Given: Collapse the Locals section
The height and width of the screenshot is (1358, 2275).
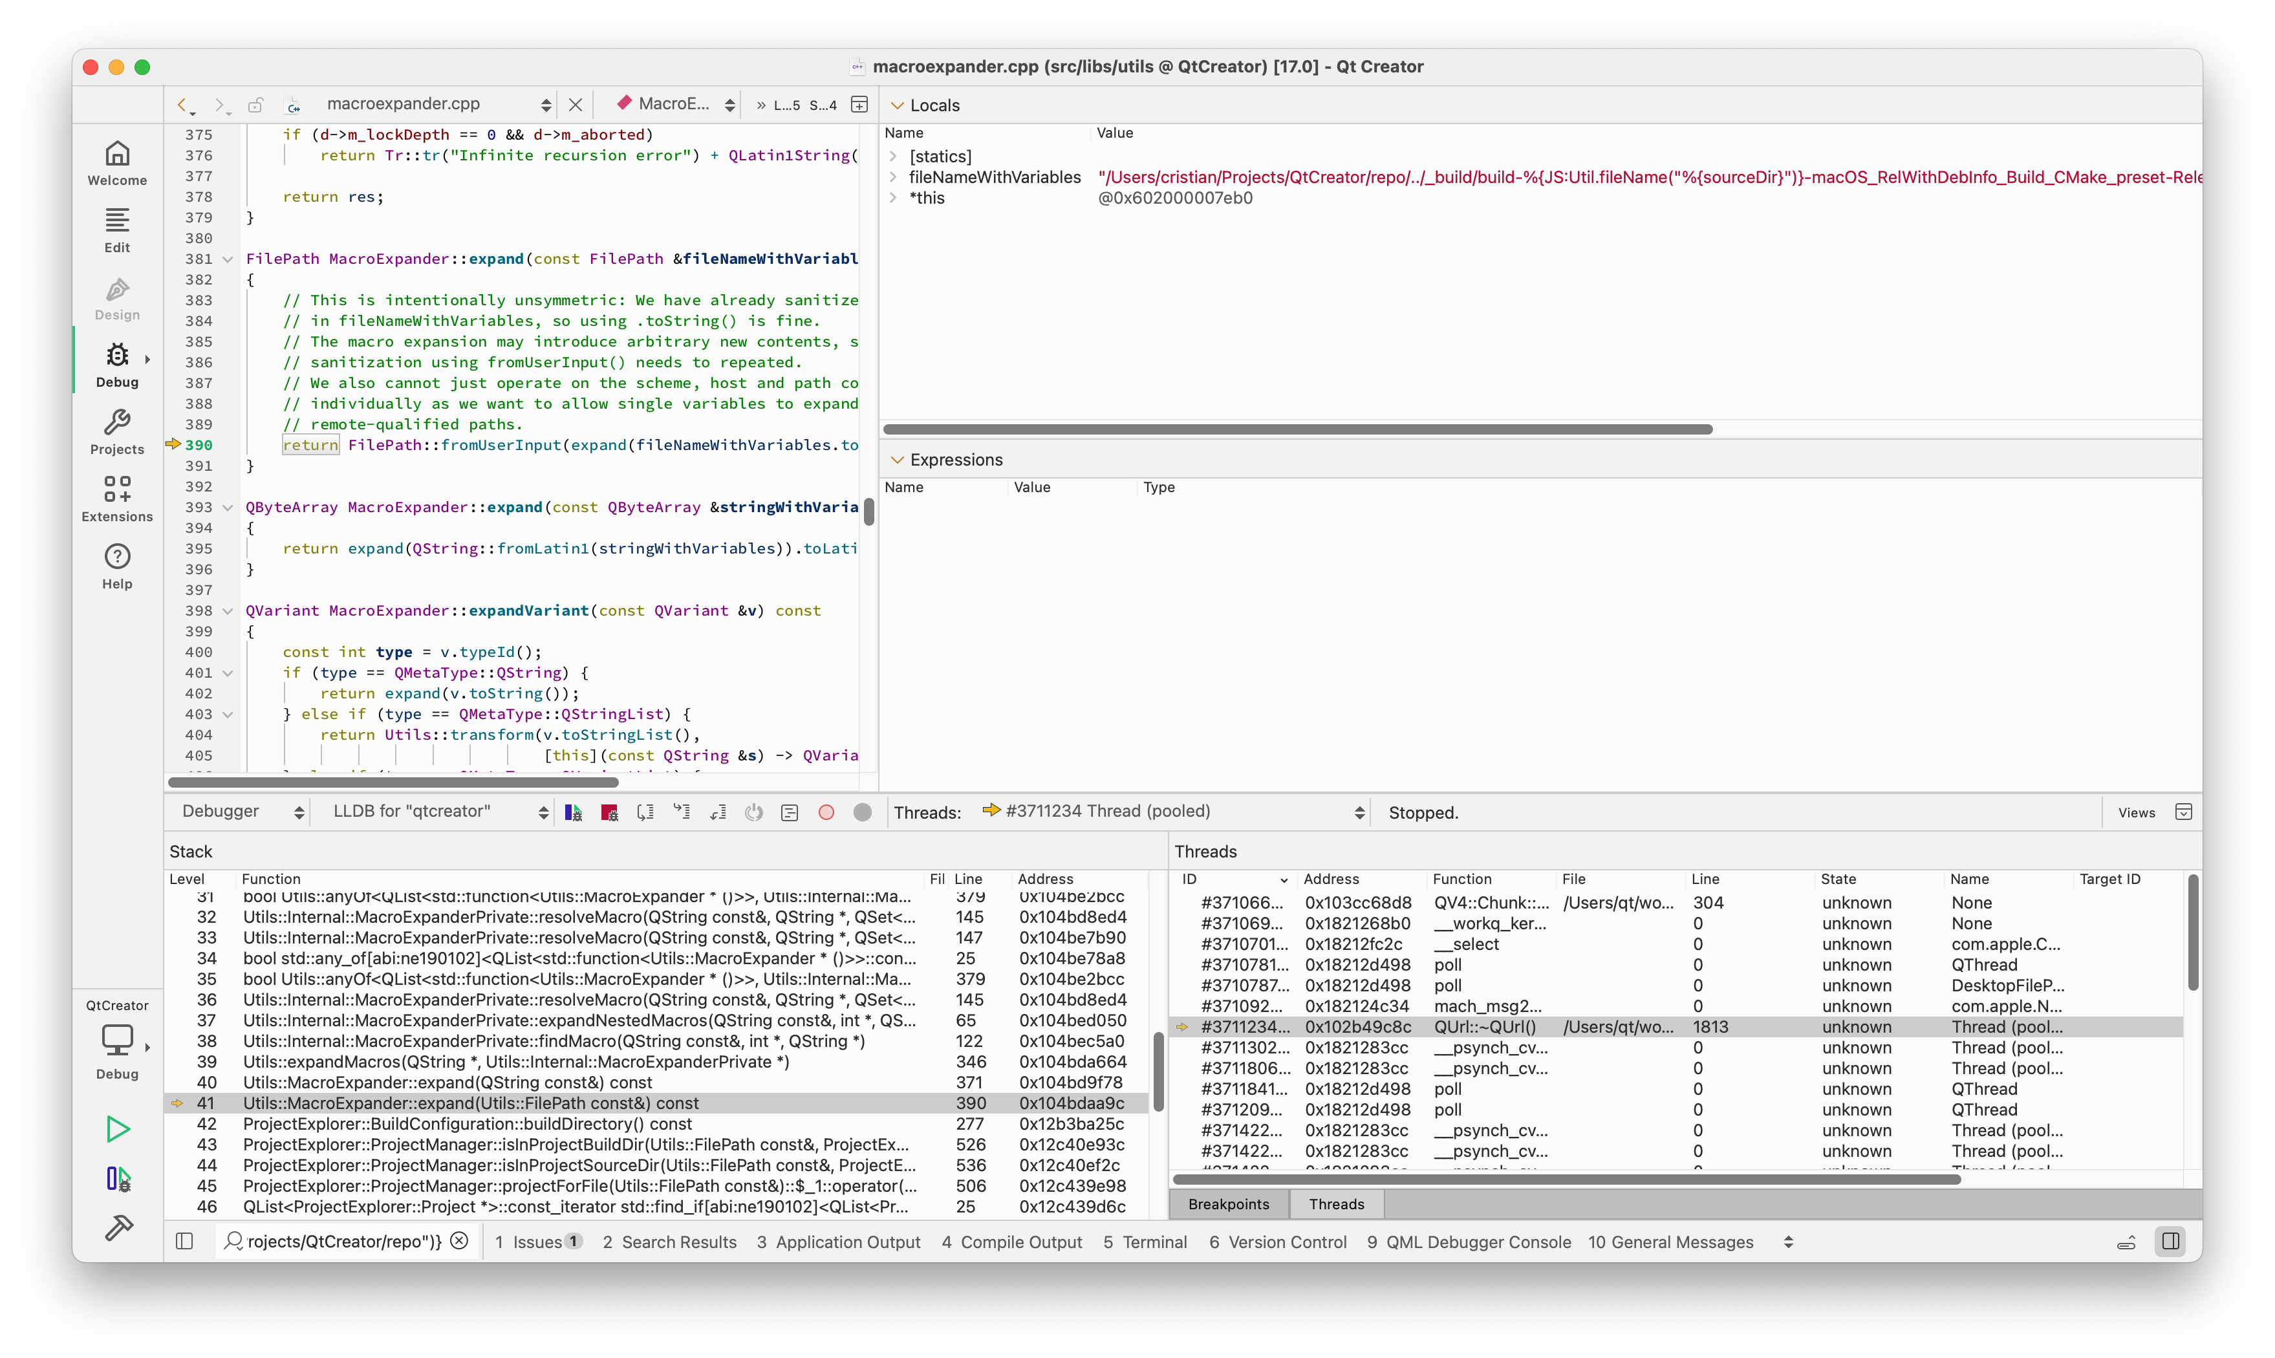Looking at the screenshot, I should tap(897, 105).
